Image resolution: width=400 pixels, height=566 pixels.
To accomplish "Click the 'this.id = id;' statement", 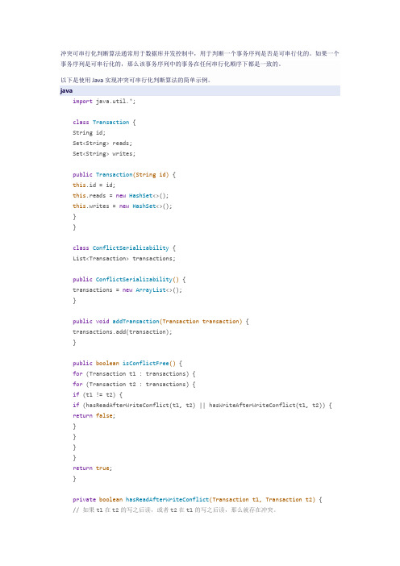I will tap(94, 185).
